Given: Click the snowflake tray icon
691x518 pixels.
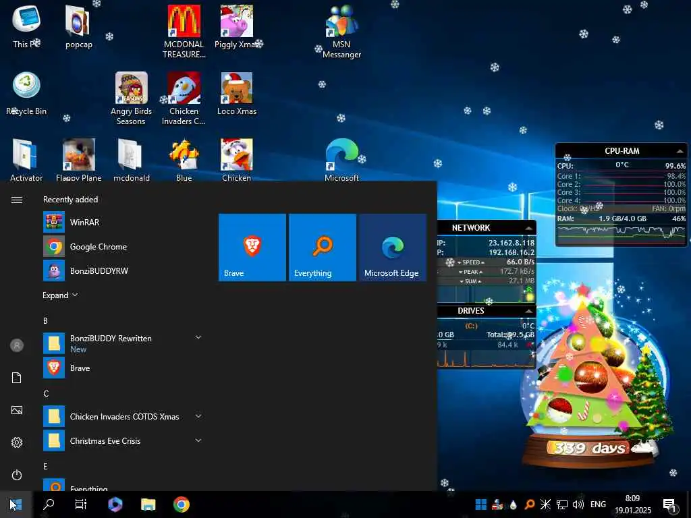Looking at the screenshot, I should click(545, 505).
